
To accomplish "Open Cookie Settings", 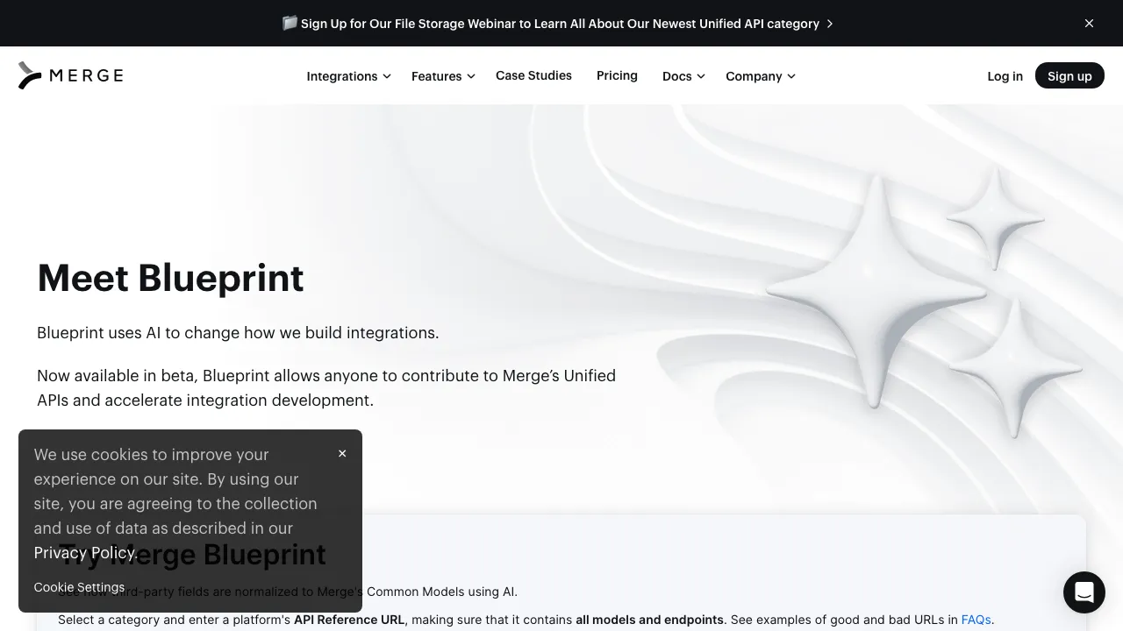I will tap(79, 587).
